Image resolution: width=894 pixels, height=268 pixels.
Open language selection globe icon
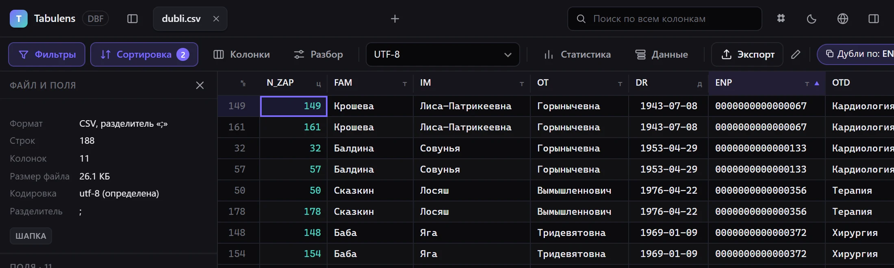coord(843,19)
